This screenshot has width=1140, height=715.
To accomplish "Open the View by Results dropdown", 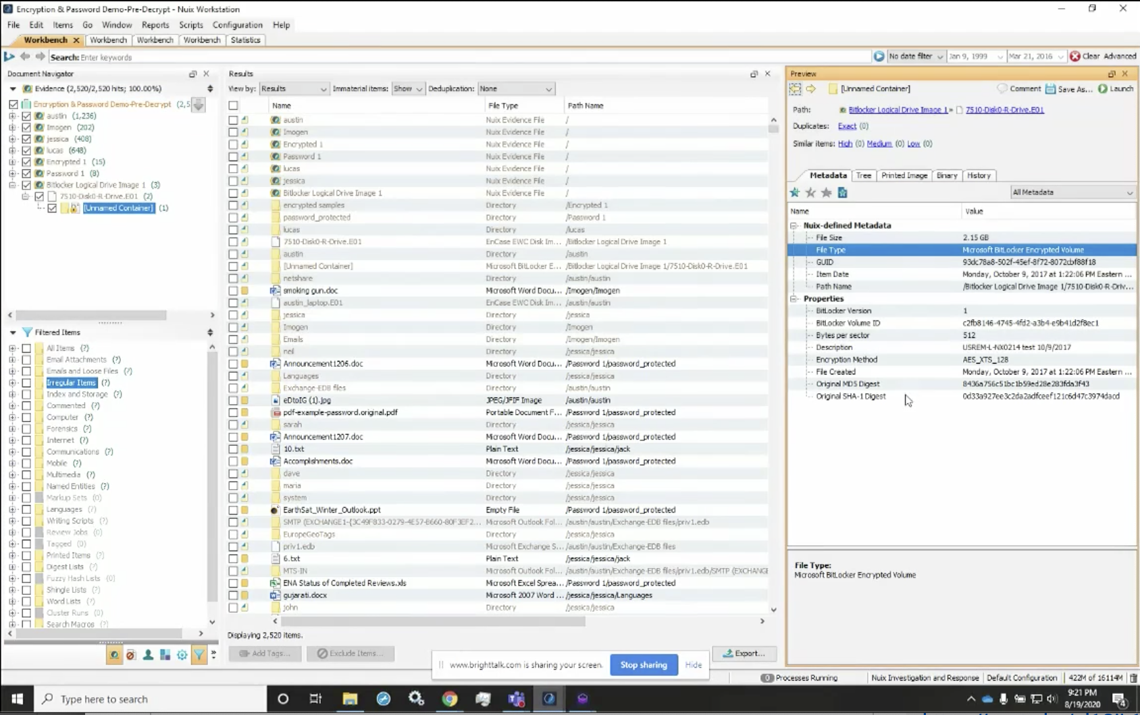I will (294, 88).
